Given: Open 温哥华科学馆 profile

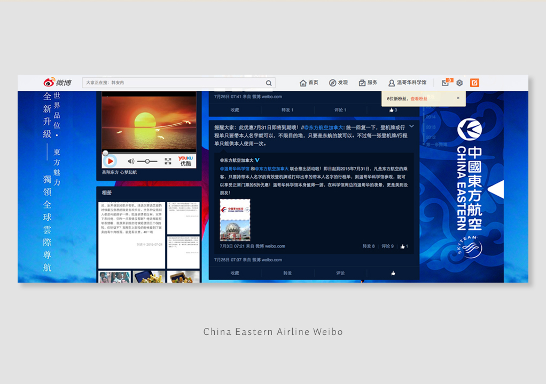Looking at the screenshot, I should [408, 83].
